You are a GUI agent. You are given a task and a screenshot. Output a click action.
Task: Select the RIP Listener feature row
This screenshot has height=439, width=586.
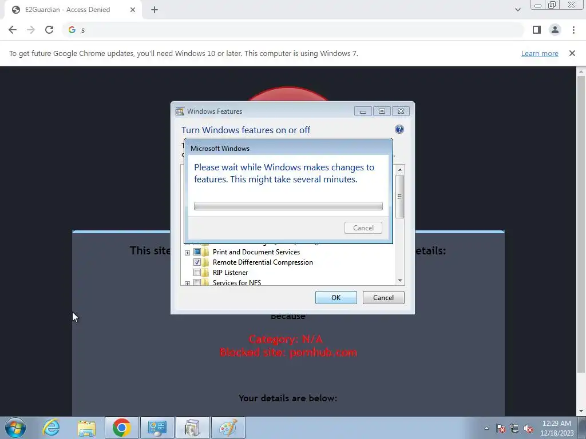tap(230, 273)
